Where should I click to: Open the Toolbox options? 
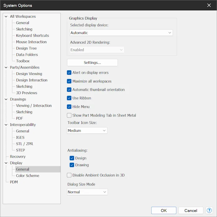point(23,61)
